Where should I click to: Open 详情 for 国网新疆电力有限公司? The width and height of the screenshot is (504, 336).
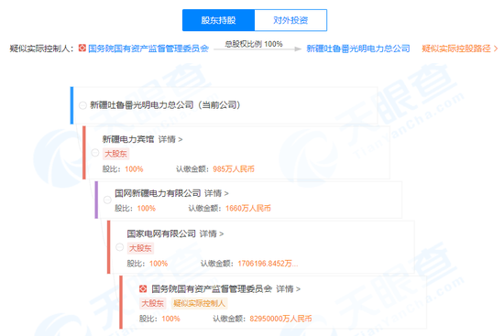(216, 193)
